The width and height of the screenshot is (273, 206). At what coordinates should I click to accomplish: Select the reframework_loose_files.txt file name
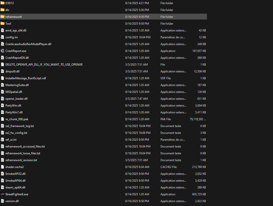pyautogui.click(x=23, y=153)
